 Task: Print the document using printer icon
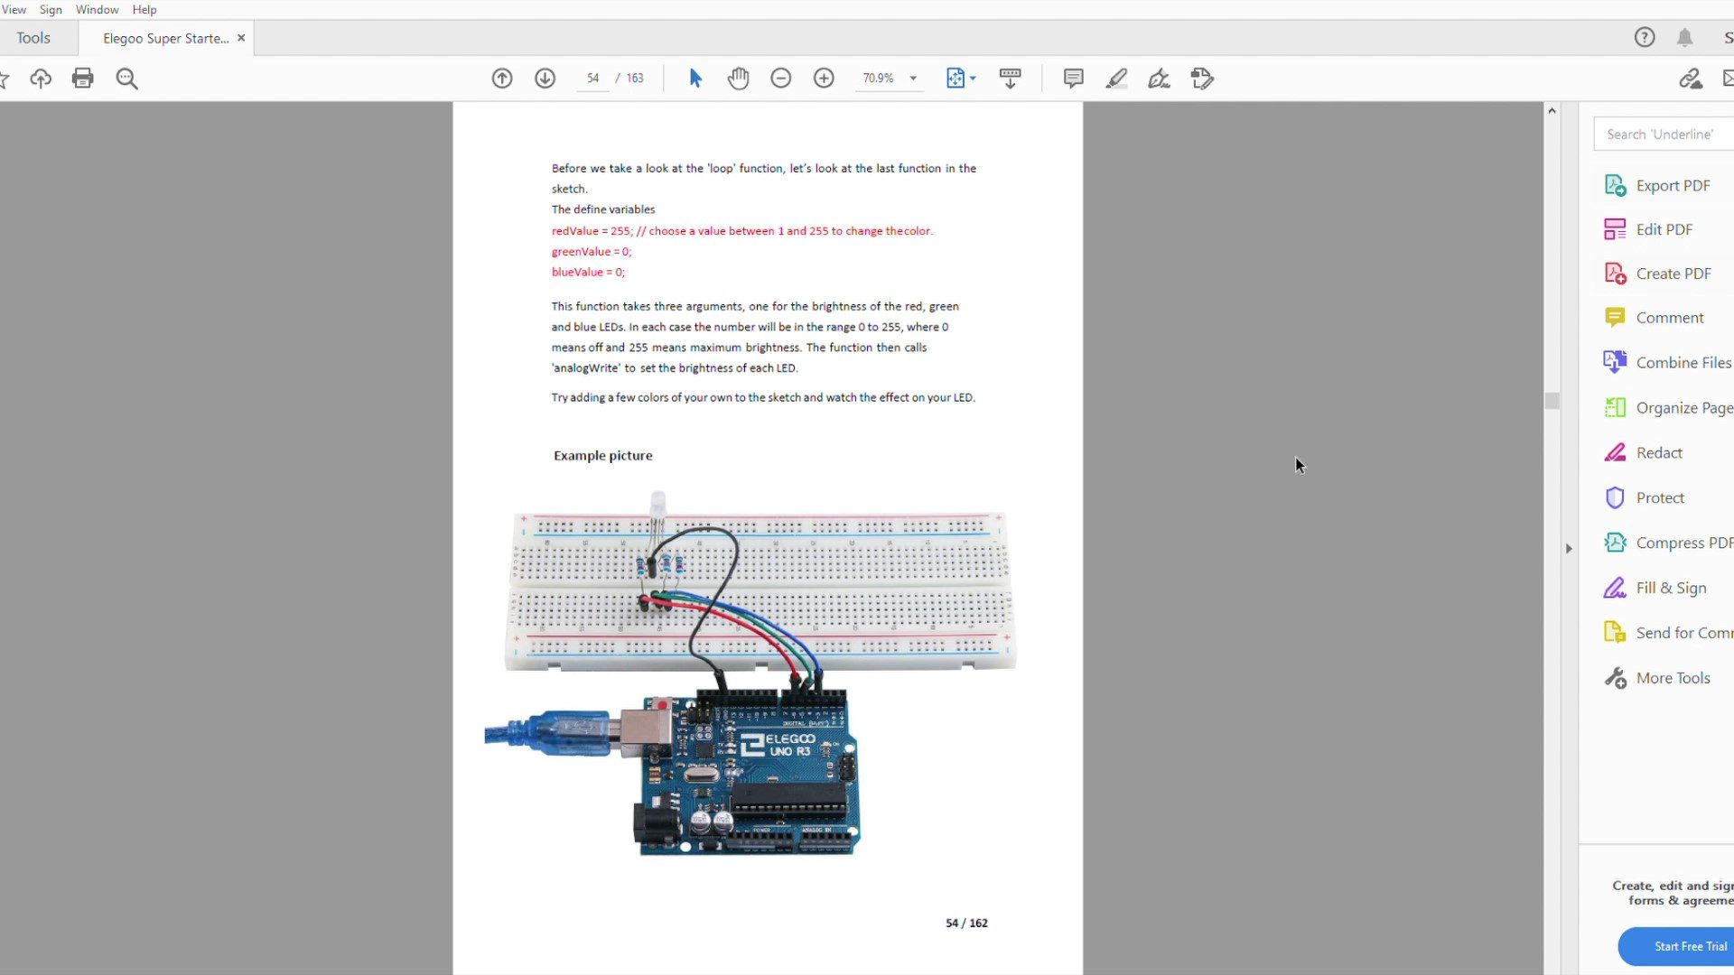coord(82,79)
